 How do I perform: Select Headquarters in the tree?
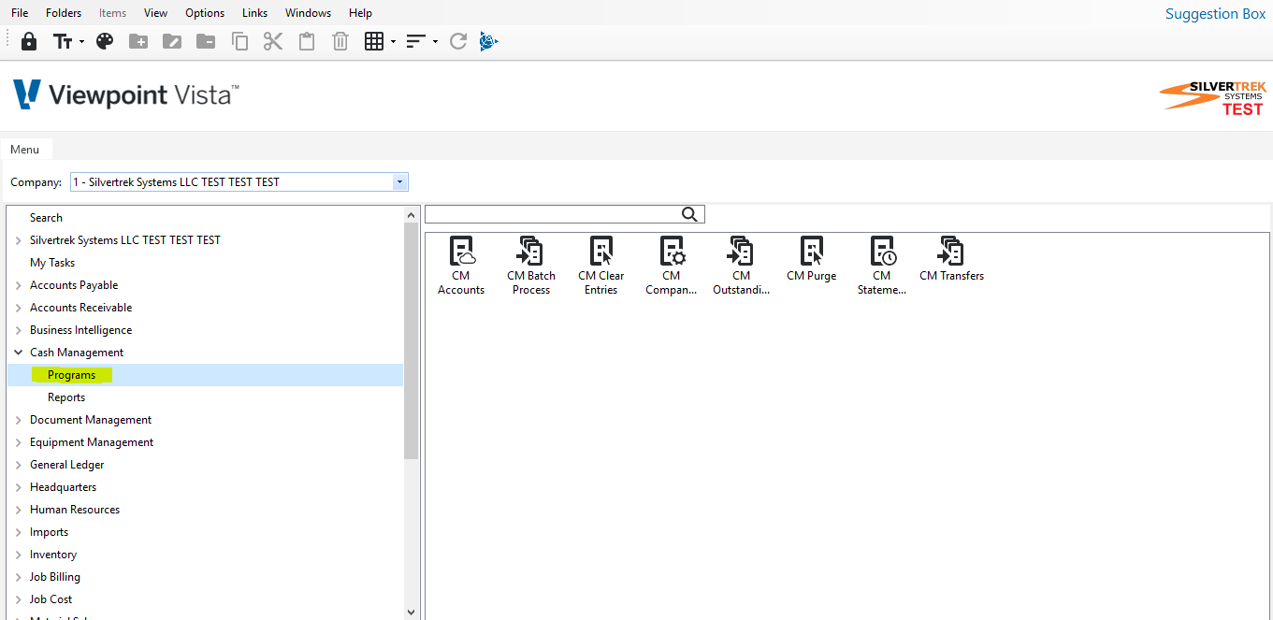tap(63, 487)
